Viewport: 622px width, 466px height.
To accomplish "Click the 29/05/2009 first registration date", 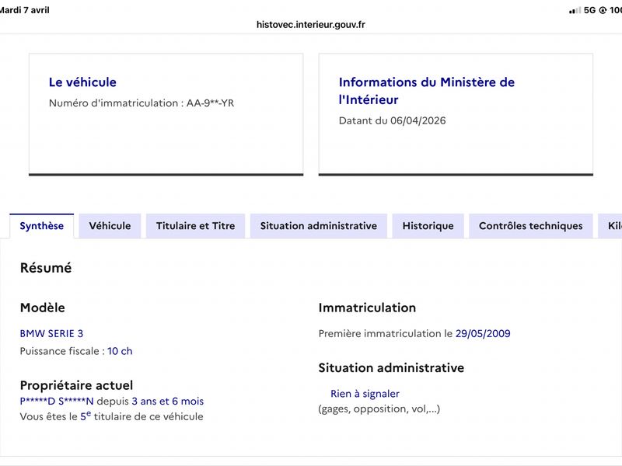I will tap(483, 334).
